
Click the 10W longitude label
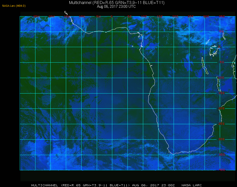coord(82,16)
